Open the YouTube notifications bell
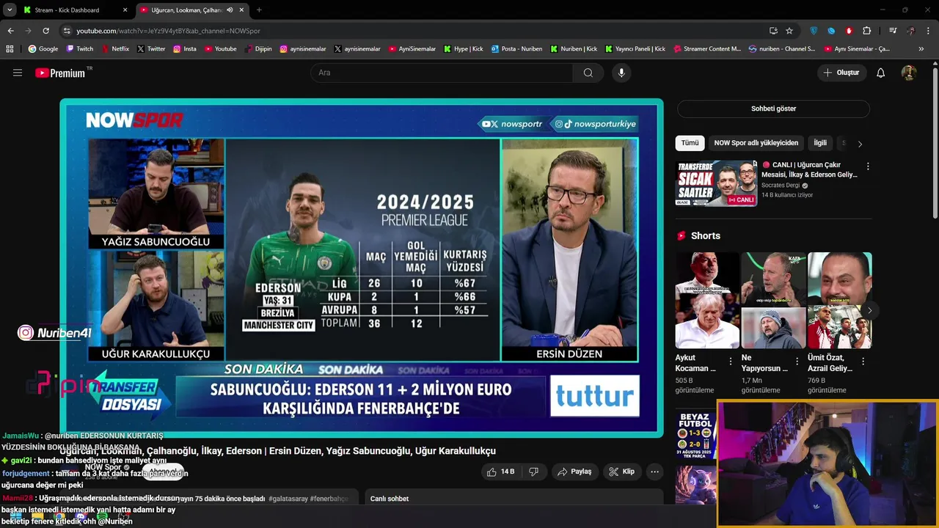The image size is (939, 528). pyautogui.click(x=881, y=73)
